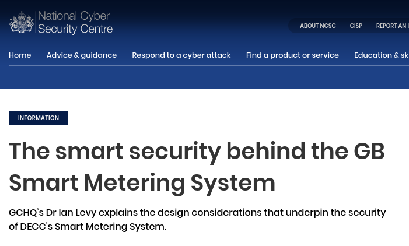Go to the CISP page
This screenshot has width=409, height=246.
pyautogui.click(x=356, y=26)
